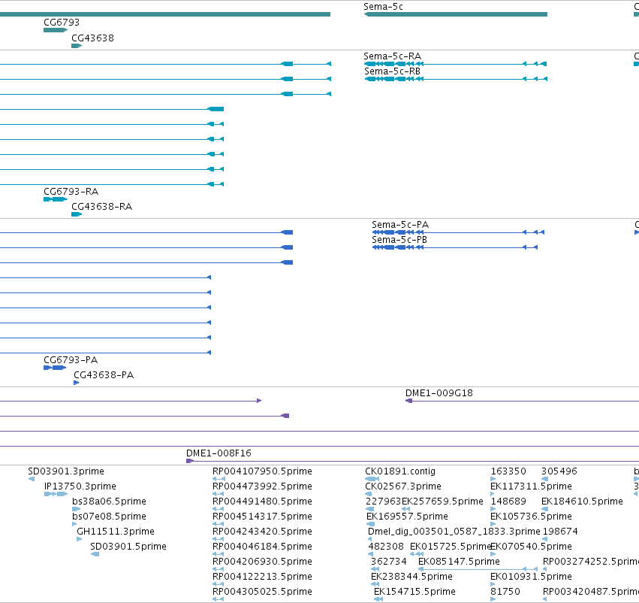Select the EK184610.5prime label
Viewport: 639px width, 603px height.
(582, 501)
